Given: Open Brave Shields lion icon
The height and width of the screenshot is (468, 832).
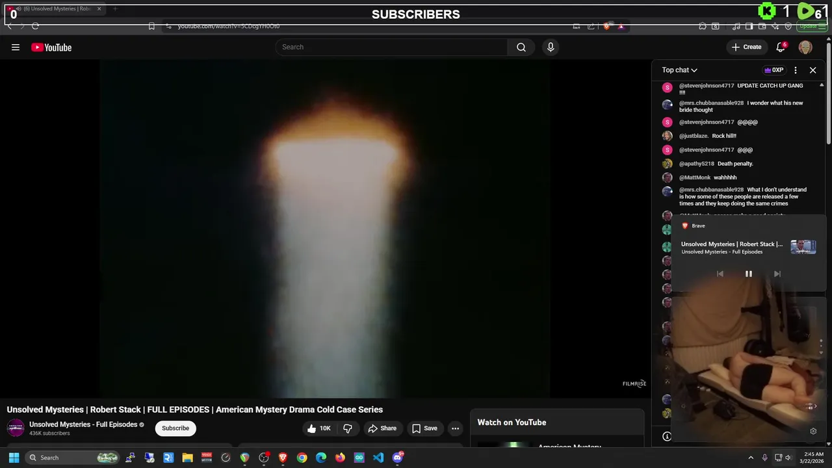Looking at the screenshot, I should pyautogui.click(x=606, y=26).
